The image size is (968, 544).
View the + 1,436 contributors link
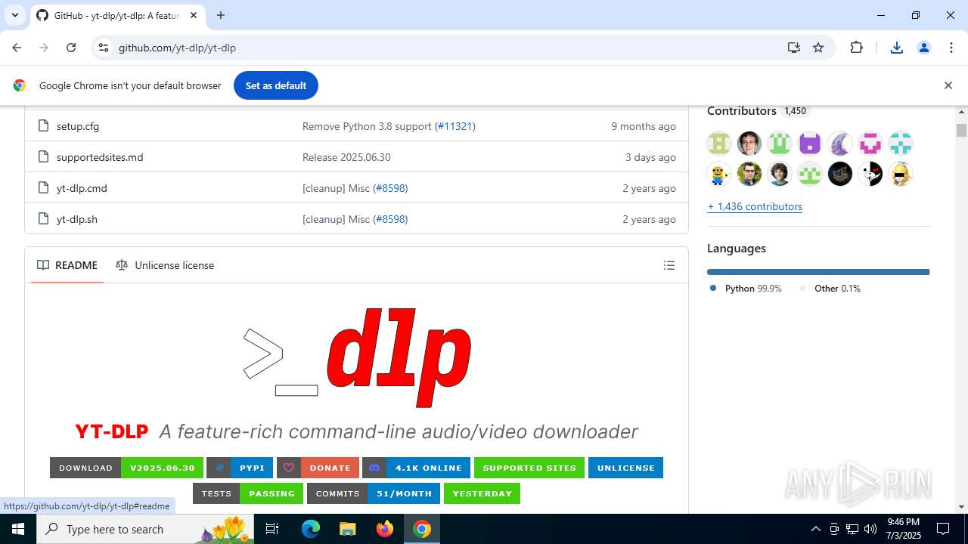tap(755, 206)
